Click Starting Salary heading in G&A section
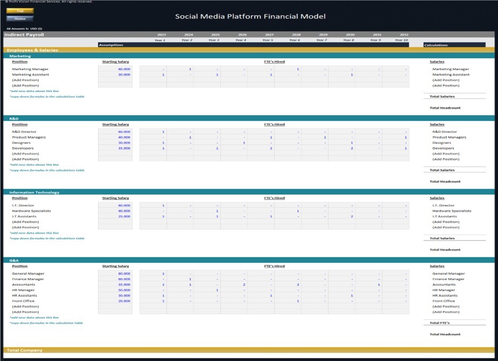498x361 pixels. (116, 266)
